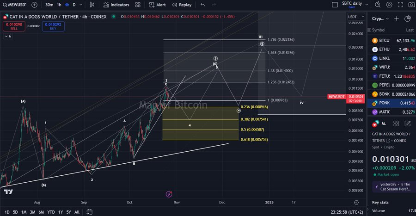Select the 30m timeframe
The height and width of the screenshot is (216, 416).
point(49,5)
